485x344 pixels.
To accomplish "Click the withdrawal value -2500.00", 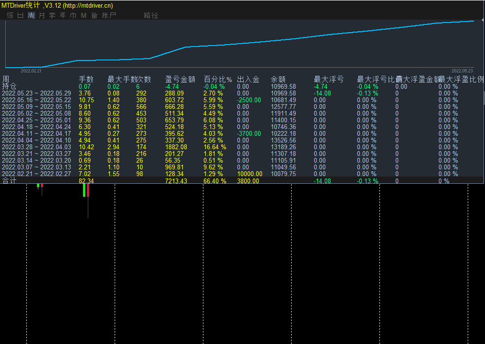I will tap(249, 100).
